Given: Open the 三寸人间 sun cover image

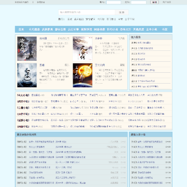Looking at the screenshot, I should [x=83, y=75].
